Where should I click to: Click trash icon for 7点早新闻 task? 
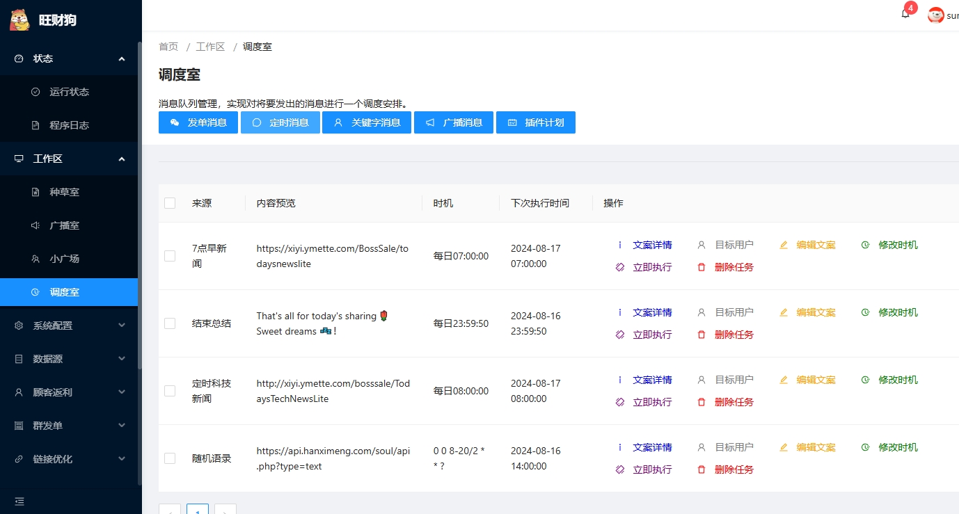point(702,267)
